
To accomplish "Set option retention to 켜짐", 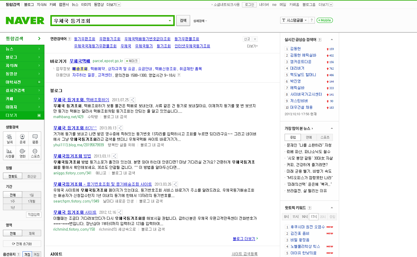I will click(x=37, y=254).
